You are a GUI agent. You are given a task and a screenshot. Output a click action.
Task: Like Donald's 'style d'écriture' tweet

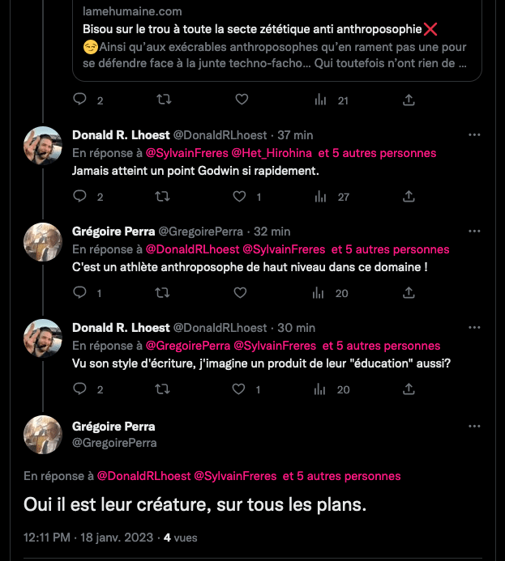click(x=239, y=389)
